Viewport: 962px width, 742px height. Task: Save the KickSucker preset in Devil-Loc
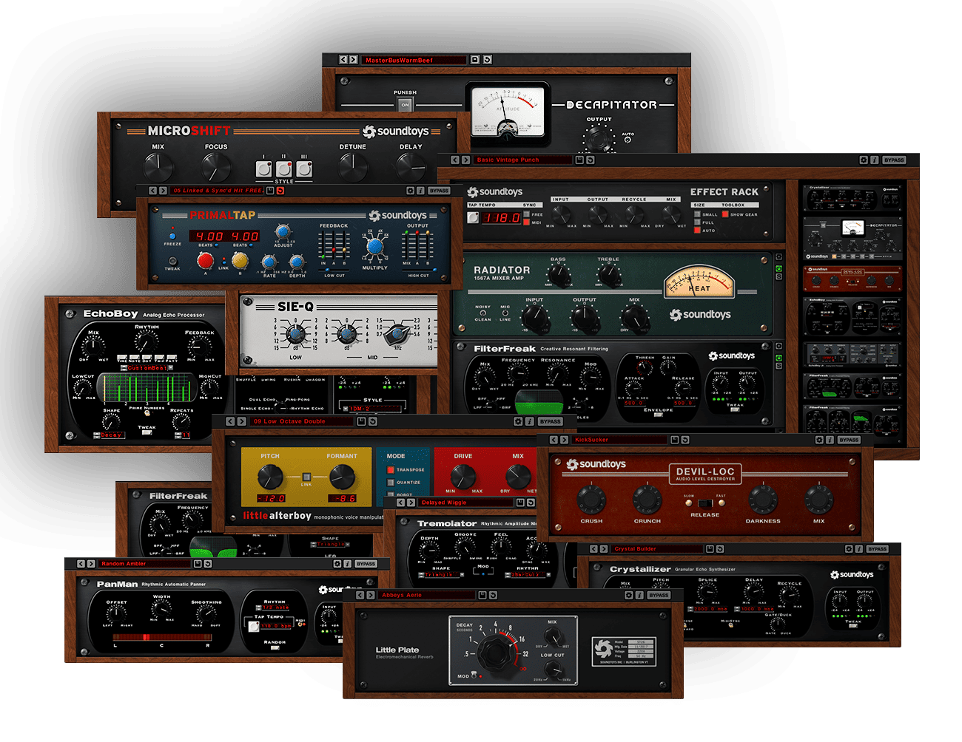pyautogui.click(x=675, y=440)
